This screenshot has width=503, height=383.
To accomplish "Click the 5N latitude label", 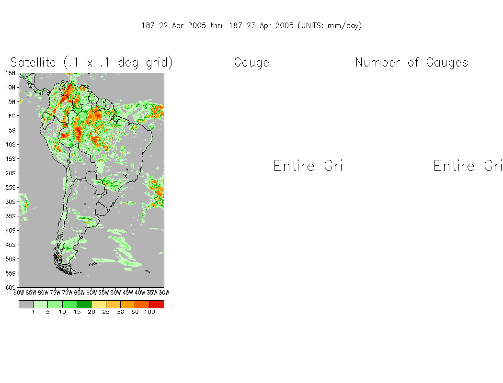I will tap(11, 101).
